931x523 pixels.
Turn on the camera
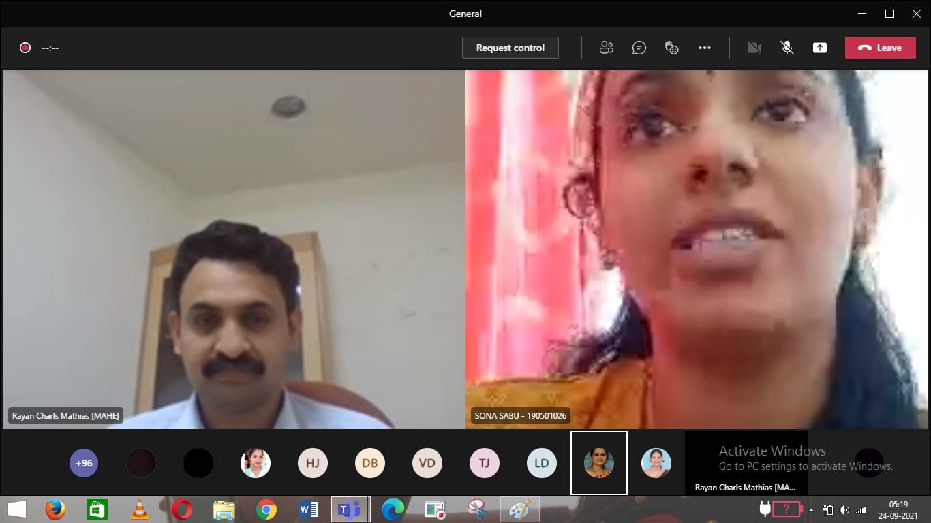[754, 48]
